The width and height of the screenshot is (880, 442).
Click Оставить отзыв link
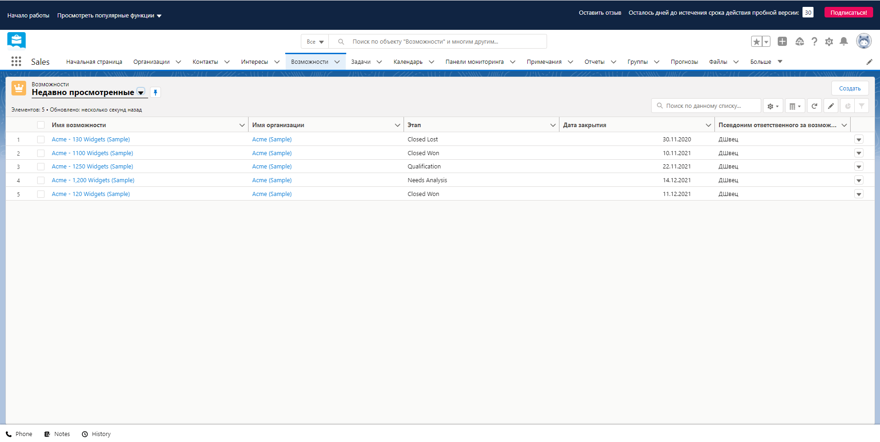tap(600, 13)
